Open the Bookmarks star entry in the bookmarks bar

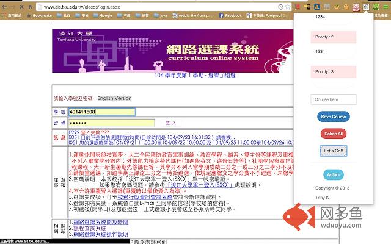coord(39,15)
